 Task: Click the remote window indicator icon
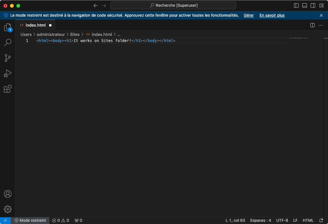(5, 220)
